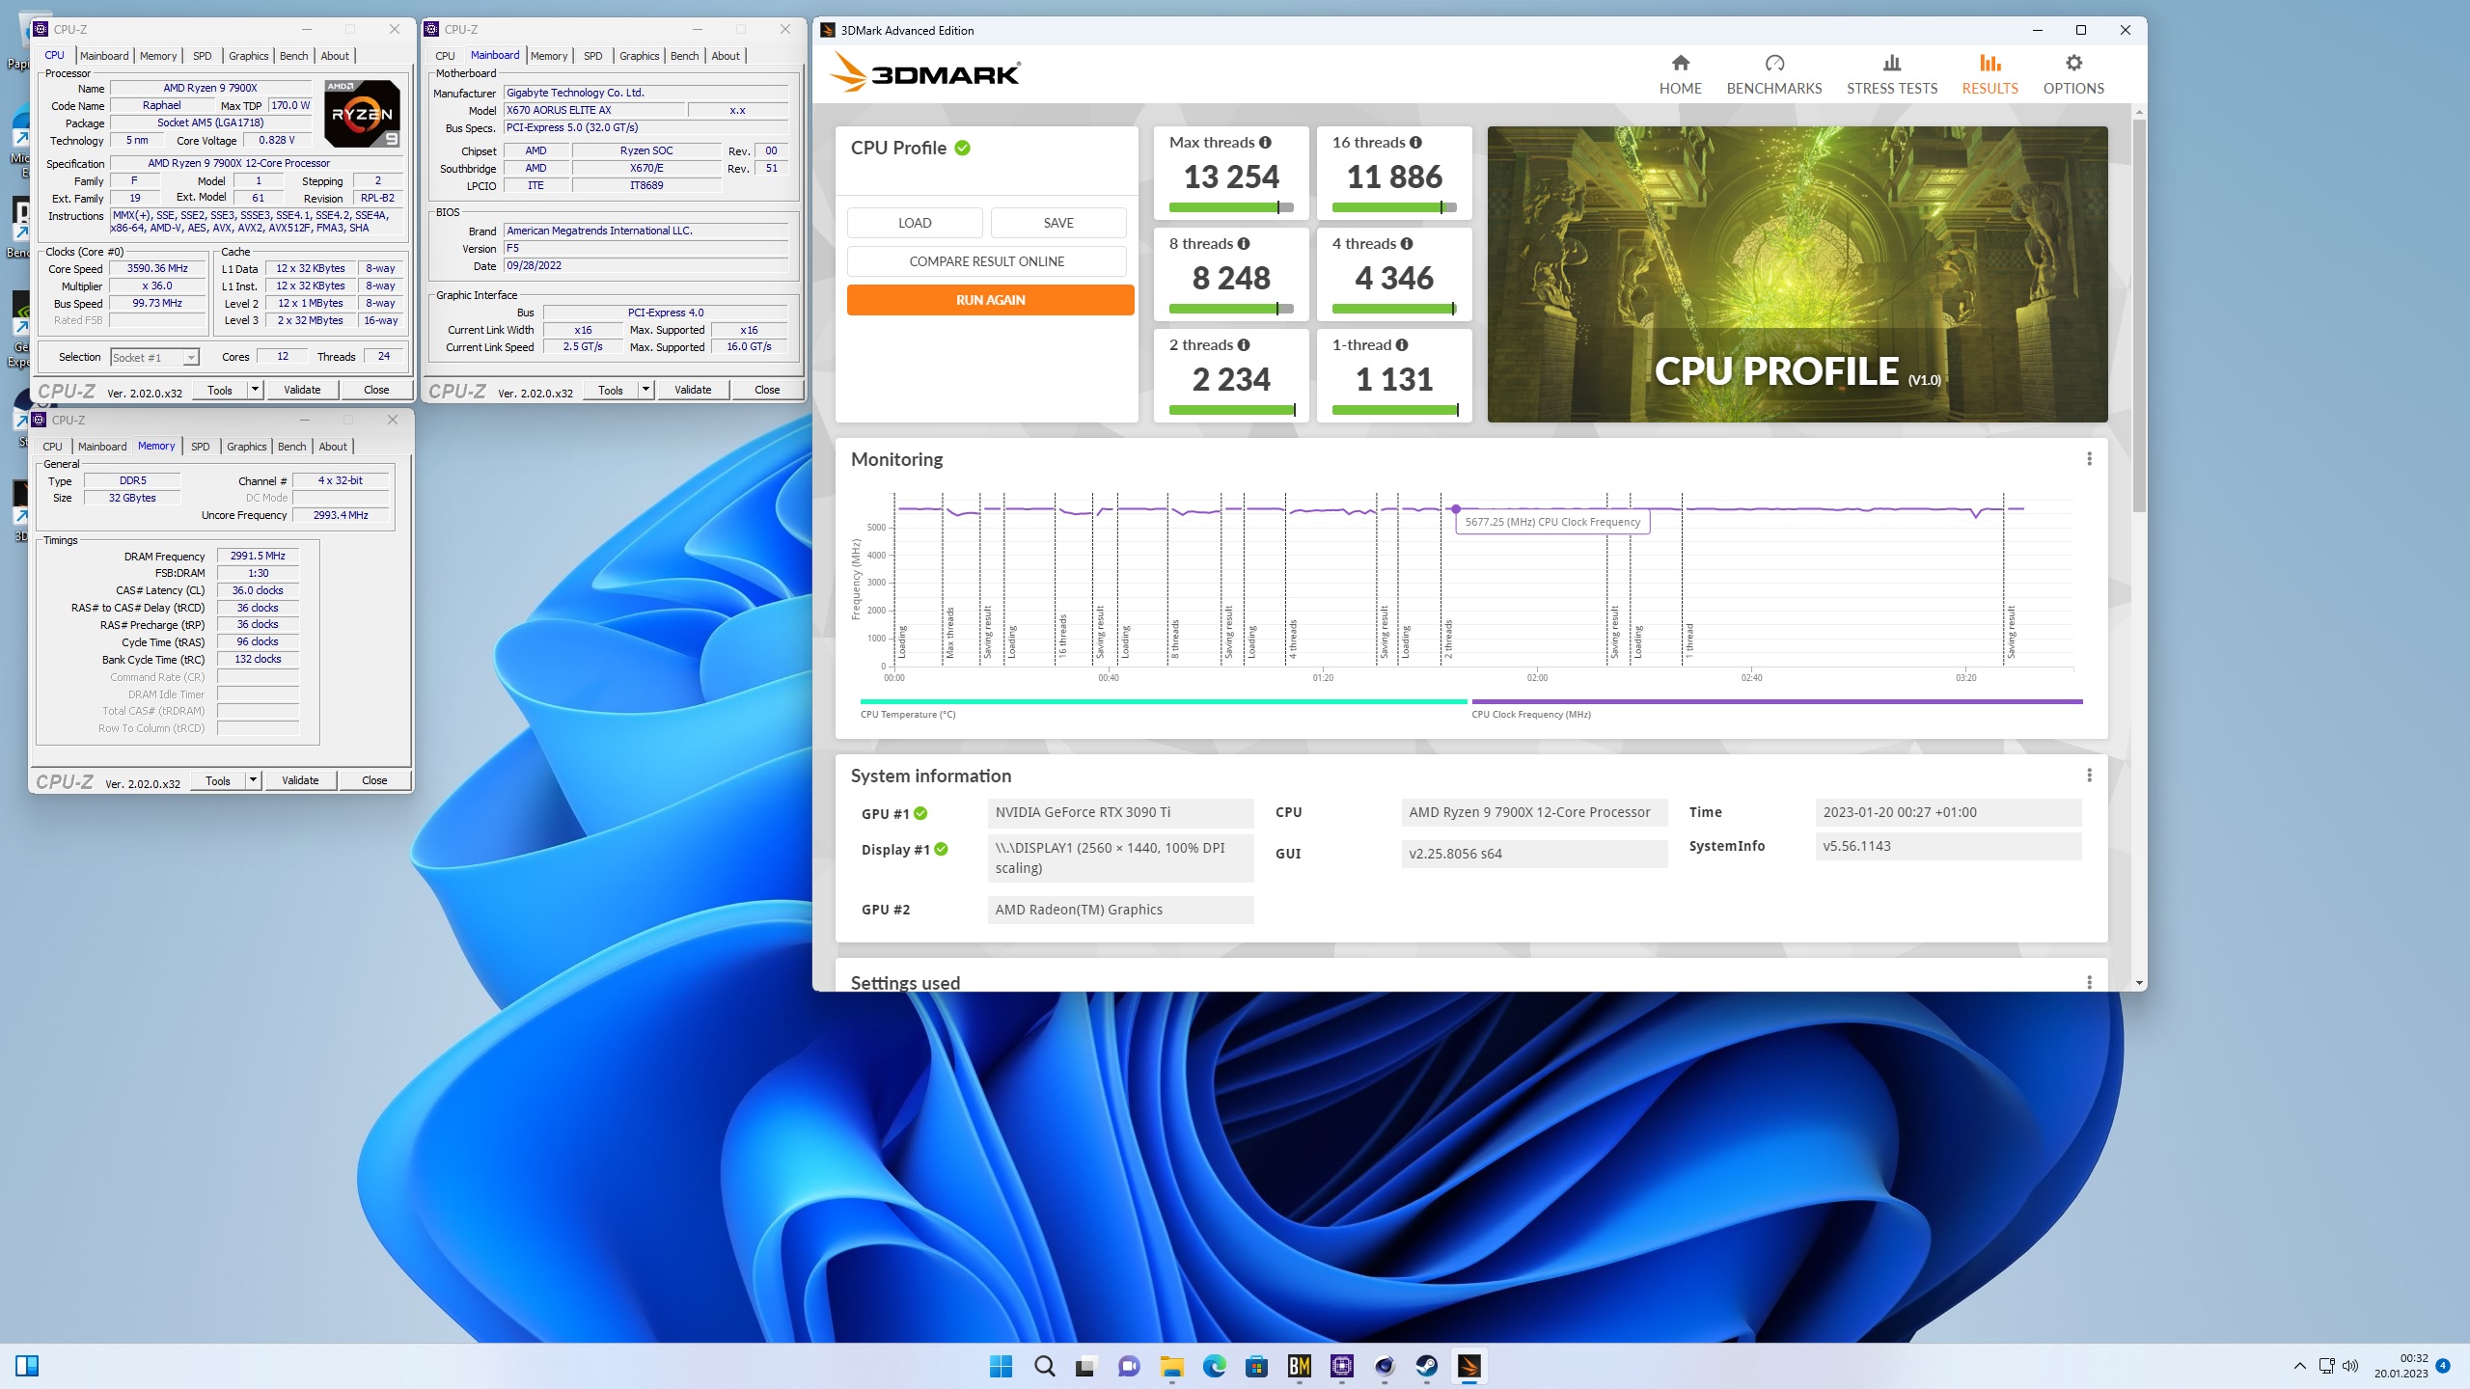Click COMPARE RESULT ONLINE
This screenshot has height=1389, width=2470.
tap(986, 261)
